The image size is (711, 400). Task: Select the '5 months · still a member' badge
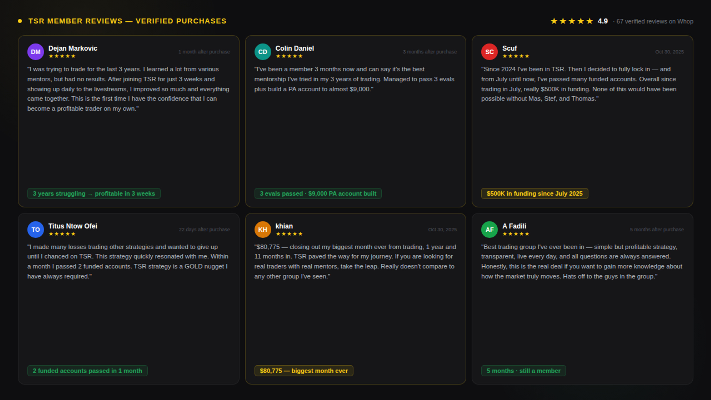(524, 371)
